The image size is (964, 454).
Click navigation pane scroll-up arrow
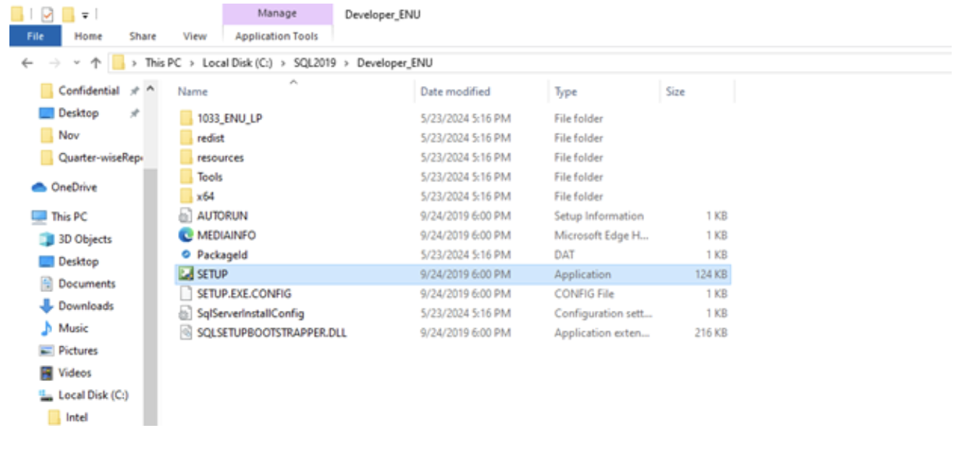click(x=150, y=89)
